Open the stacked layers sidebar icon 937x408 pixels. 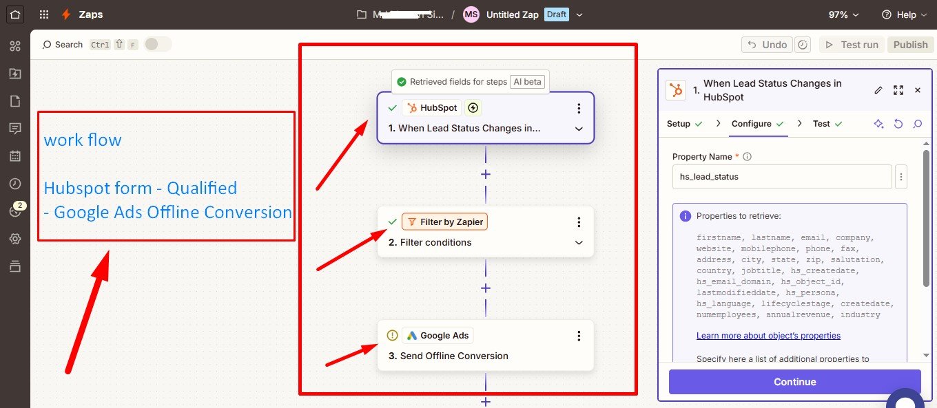15,266
